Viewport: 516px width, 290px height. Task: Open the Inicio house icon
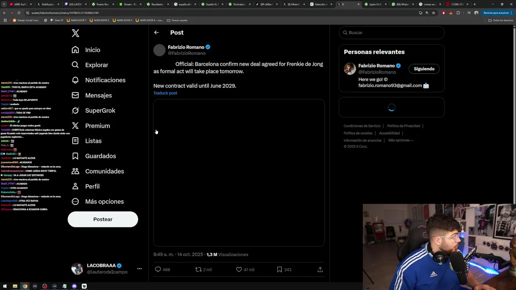tap(75, 50)
